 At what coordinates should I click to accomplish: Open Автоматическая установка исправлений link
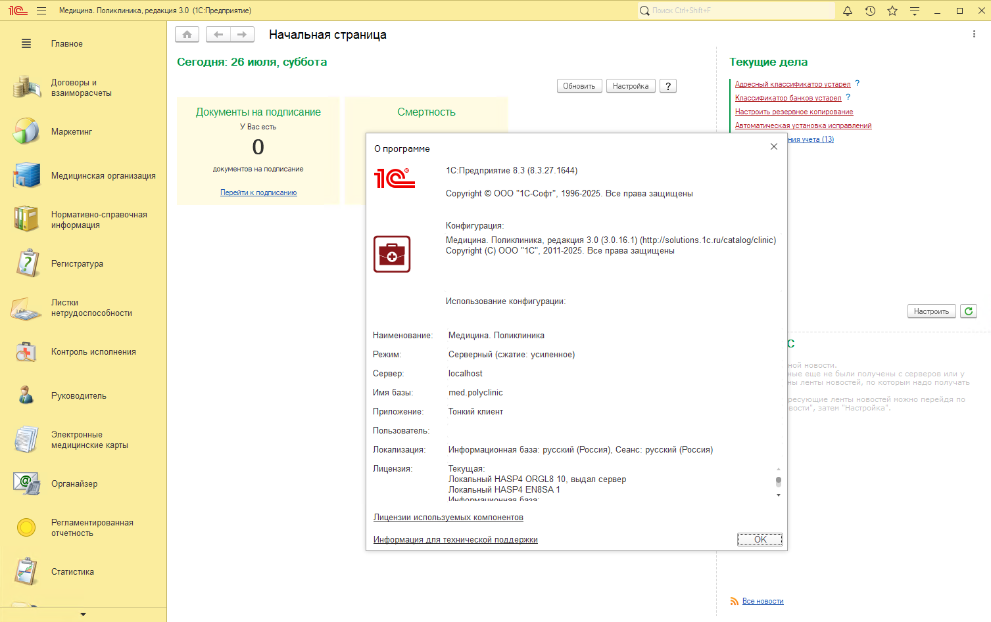803,125
